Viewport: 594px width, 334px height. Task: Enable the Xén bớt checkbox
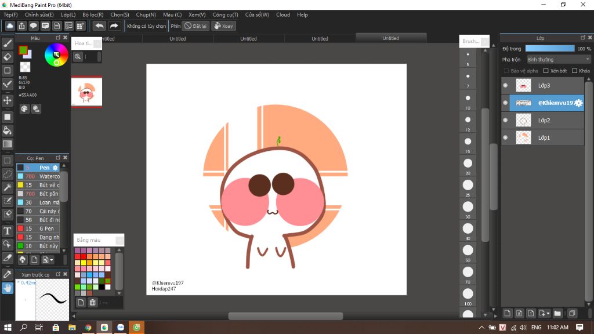(x=546, y=71)
